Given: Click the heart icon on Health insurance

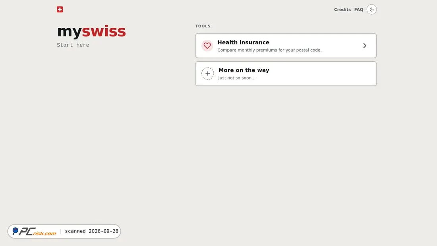Looking at the screenshot, I should coord(207,45).
